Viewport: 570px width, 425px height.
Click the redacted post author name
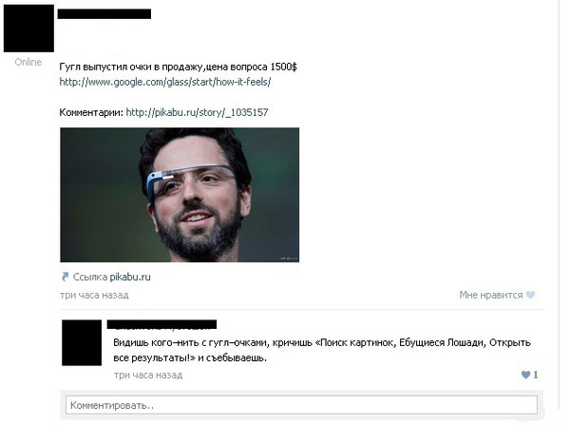coord(104,14)
